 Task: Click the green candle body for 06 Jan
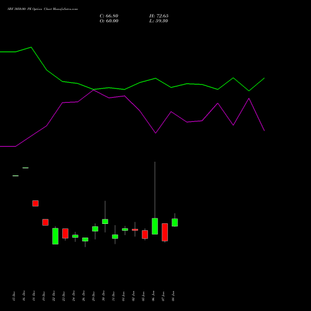point(155,226)
